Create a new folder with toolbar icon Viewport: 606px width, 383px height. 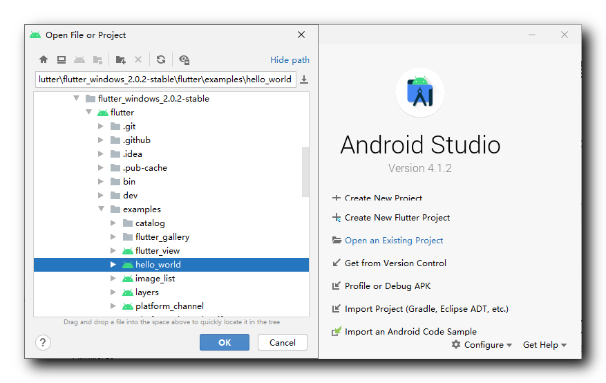click(121, 59)
